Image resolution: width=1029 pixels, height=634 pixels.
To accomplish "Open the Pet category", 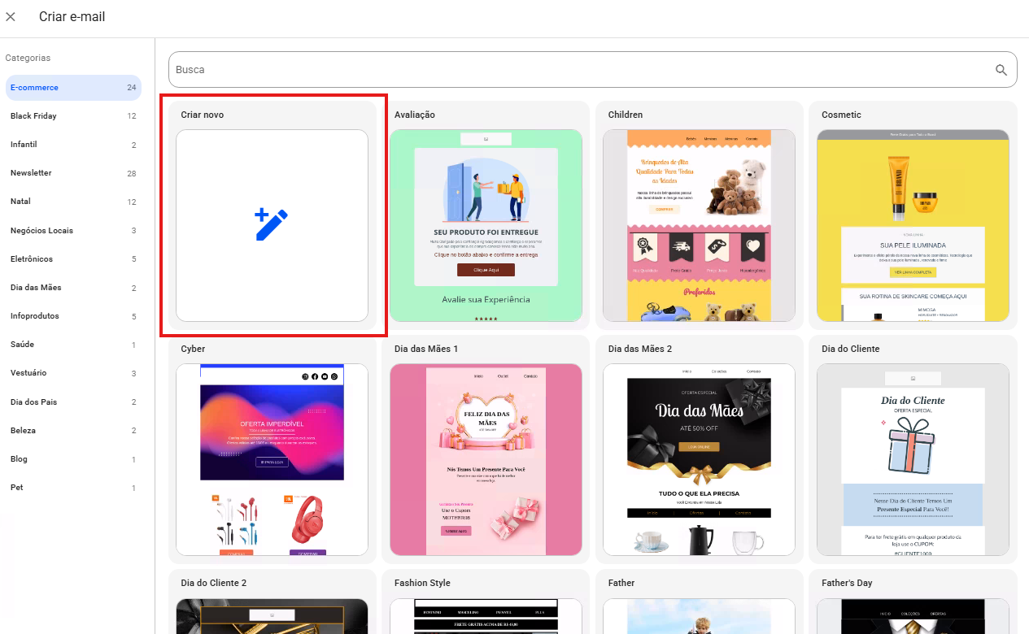I will (x=73, y=488).
